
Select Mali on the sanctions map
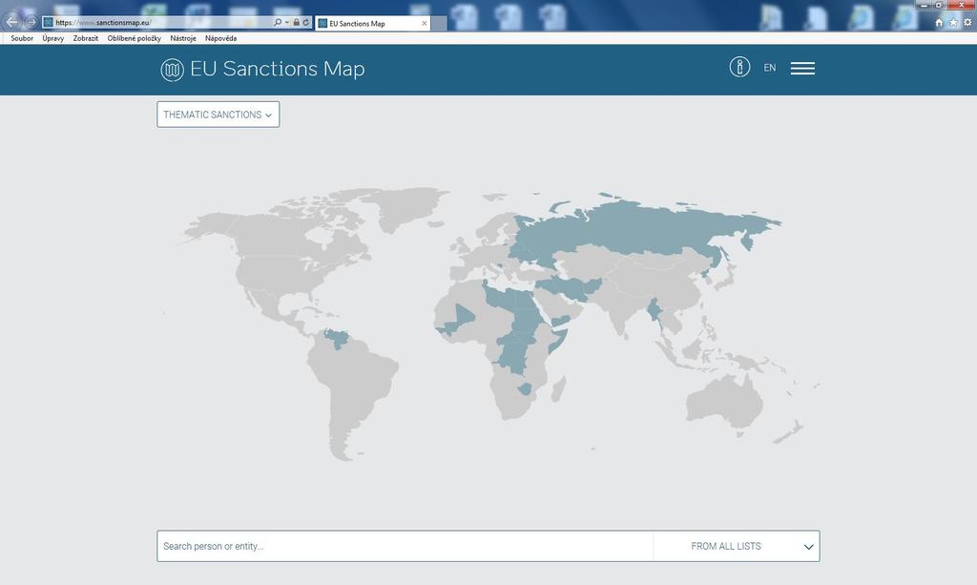[459, 317]
